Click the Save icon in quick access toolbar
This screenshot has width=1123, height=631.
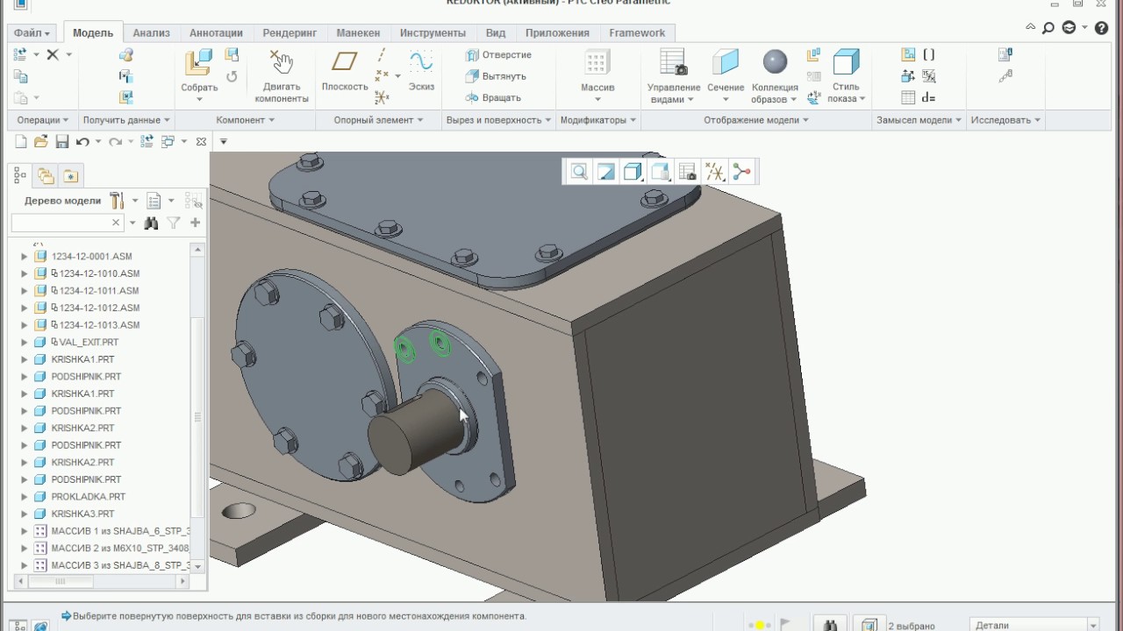click(x=62, y=141)
